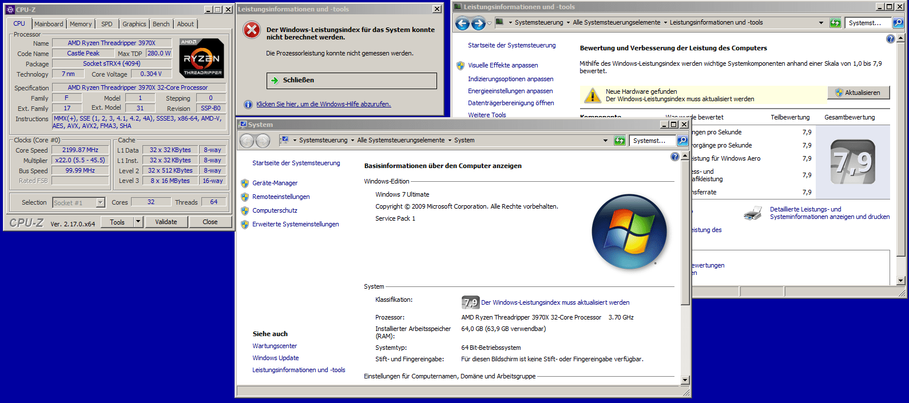Open Datenträgerbereinigung öffnen link
This screenshot has width=909, height=403.
[511, 103]
